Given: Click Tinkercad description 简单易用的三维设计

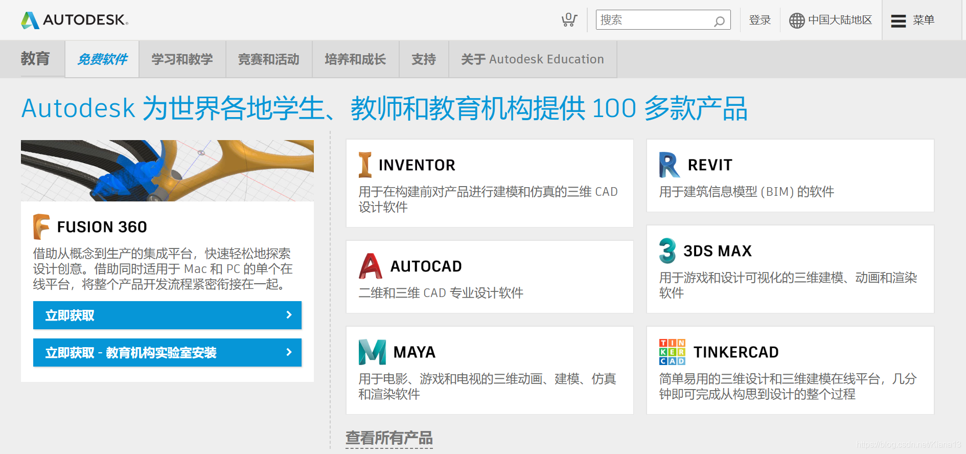Looking at the screenshot, I should pyautogui.click(x=788, y=387).
